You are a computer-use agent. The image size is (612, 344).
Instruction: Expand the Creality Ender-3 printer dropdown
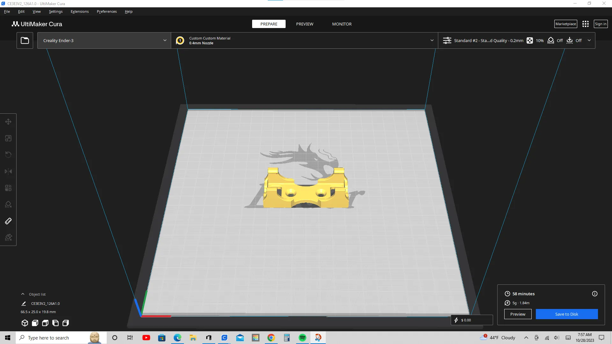click(104, 40)
